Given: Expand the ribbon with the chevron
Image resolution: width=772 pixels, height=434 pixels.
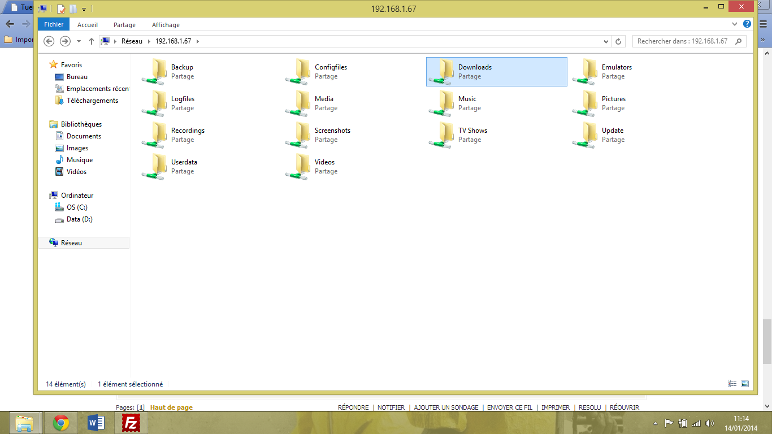Looking at the screenshot, I should tap(735, 24).
